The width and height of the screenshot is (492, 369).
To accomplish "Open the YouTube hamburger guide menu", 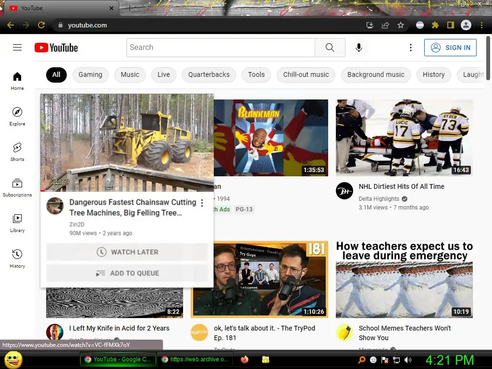I will (17, 48).
